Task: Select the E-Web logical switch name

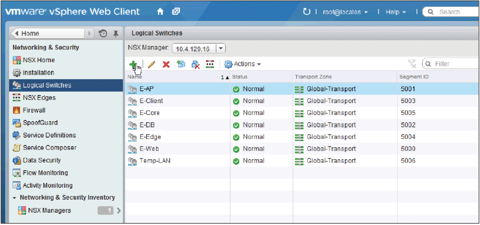Action: tap(149, 149)
